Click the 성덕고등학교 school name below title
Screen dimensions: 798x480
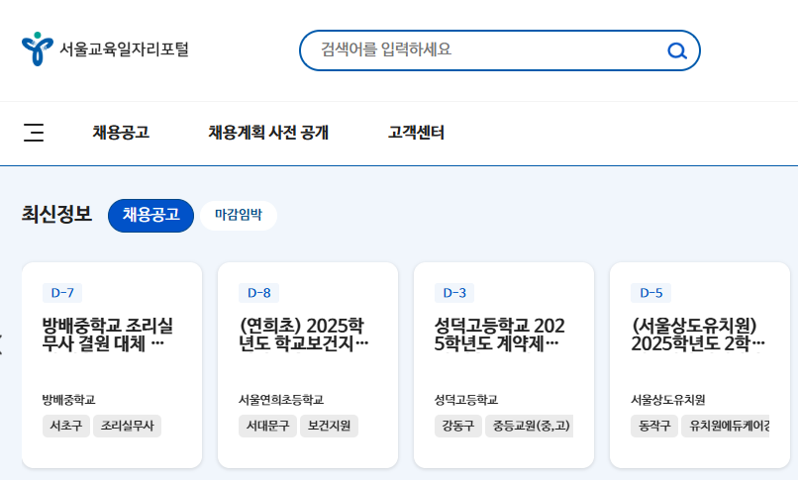[x=465, y=400]
